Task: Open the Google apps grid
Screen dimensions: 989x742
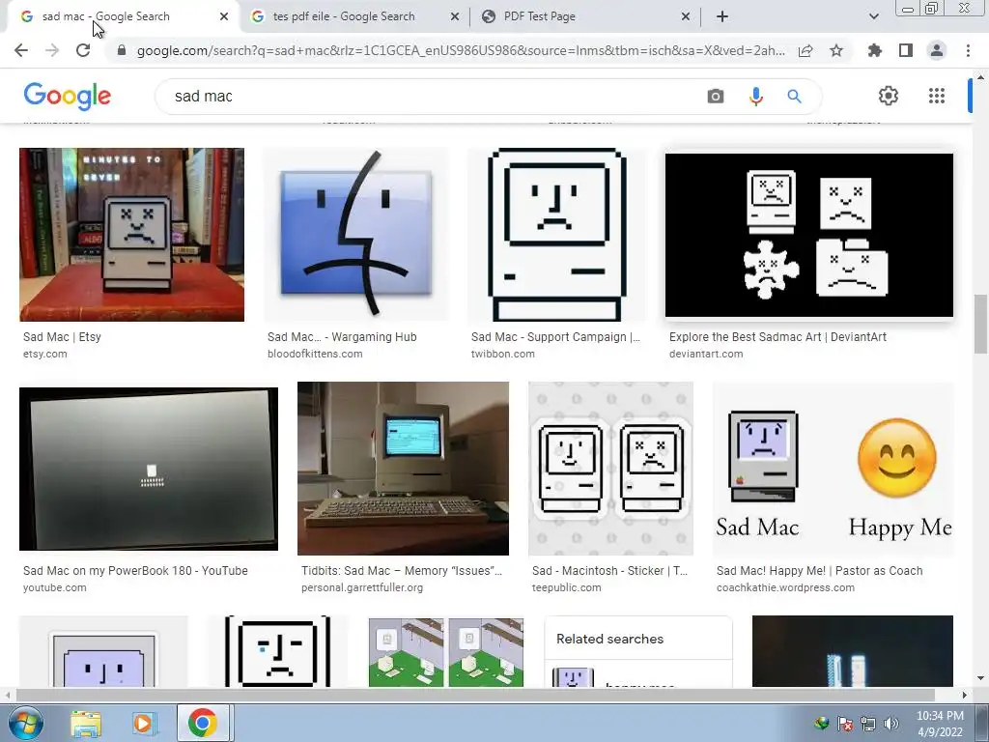Action: [x=937, y=96]
